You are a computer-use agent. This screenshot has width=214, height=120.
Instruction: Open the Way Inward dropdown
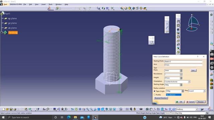[x=204, y=91]
